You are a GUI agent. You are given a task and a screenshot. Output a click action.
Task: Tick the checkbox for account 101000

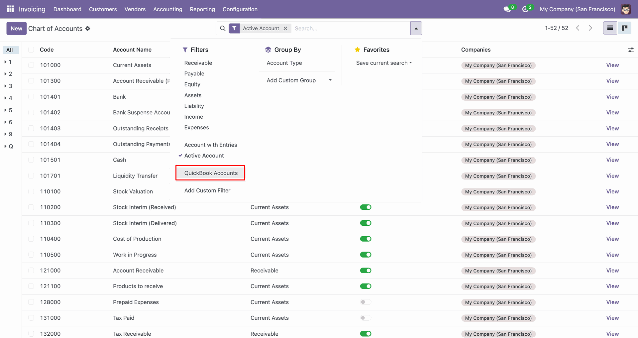(x=31, y=65)
